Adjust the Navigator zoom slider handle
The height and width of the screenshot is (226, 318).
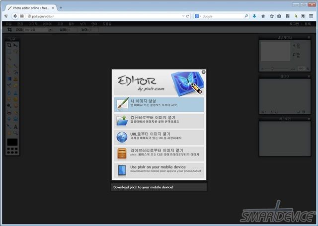pyautogui.click(x=272, y=69)
